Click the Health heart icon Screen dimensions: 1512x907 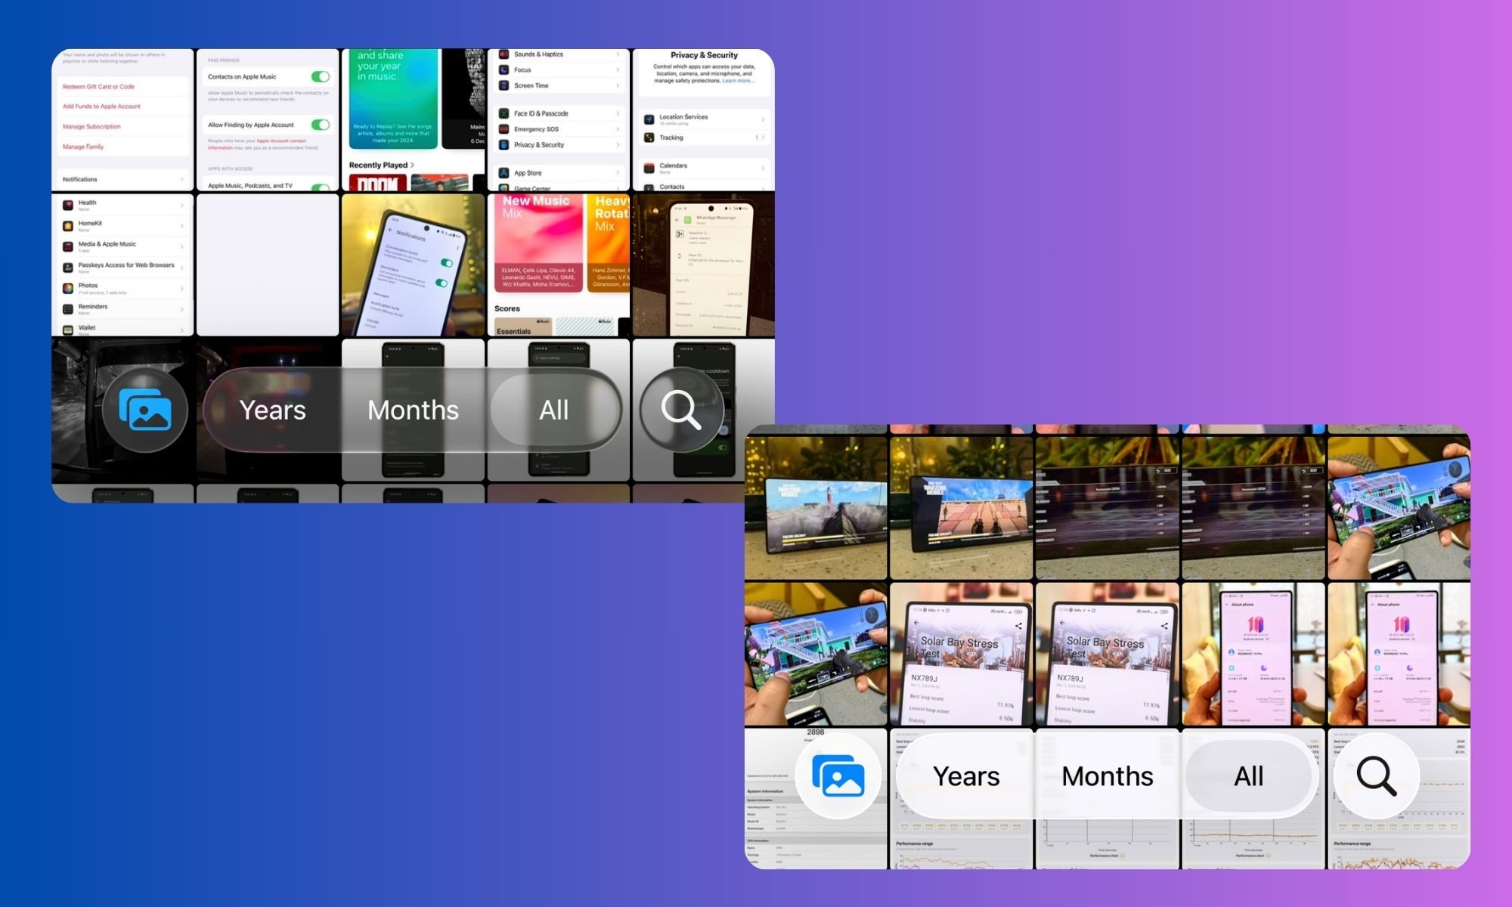[68, 205]
